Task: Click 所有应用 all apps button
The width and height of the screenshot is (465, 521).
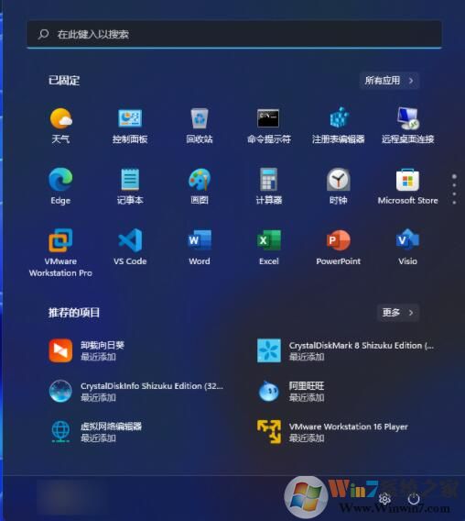Action: (x=389, y=81)
